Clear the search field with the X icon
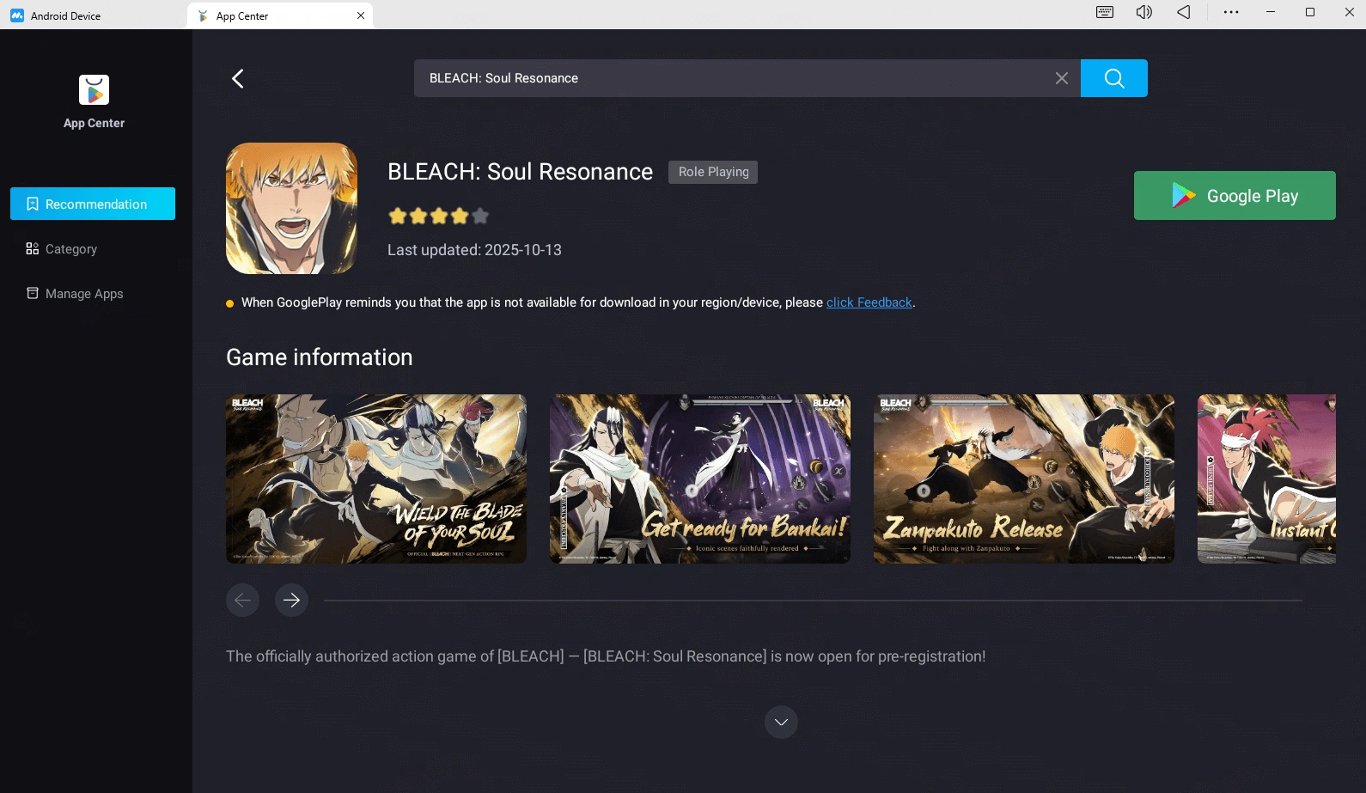 (x=1062, y=78)
